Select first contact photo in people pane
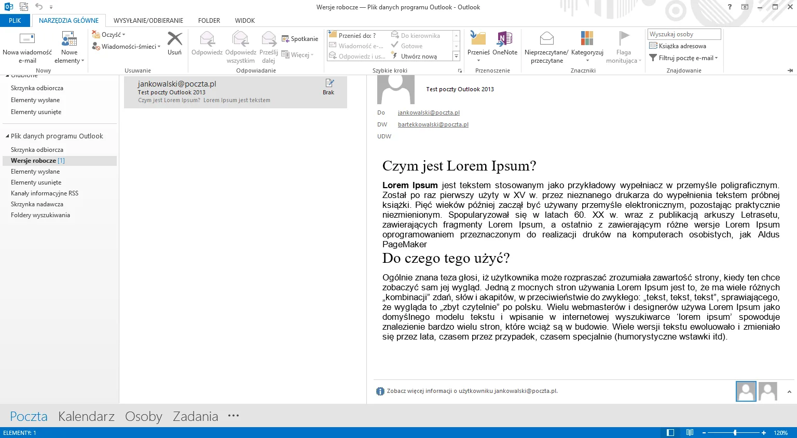 (x=746, y=391)
